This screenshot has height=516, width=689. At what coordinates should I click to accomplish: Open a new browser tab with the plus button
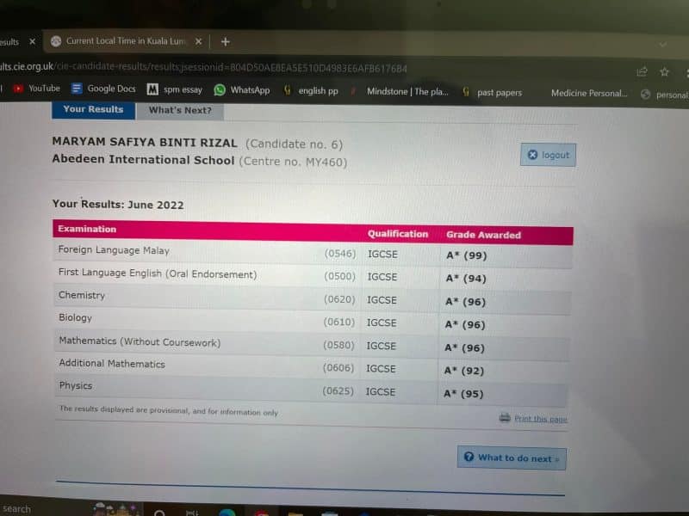[225, 40]
